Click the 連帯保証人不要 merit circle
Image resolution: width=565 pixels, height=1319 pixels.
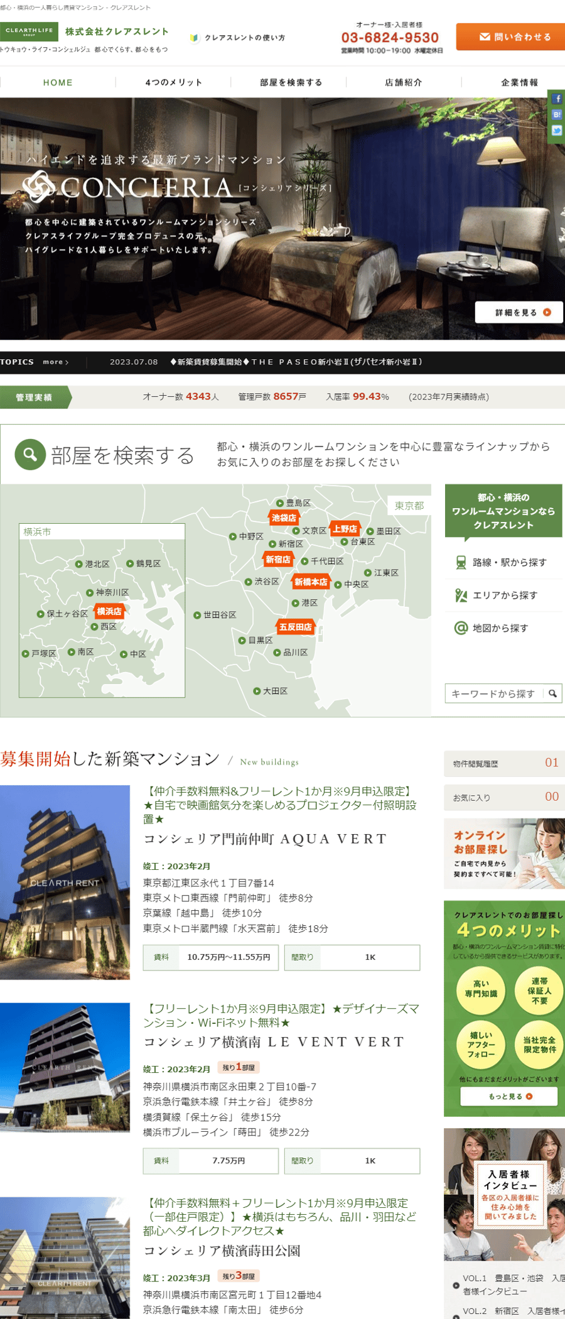tap(539, 991)
